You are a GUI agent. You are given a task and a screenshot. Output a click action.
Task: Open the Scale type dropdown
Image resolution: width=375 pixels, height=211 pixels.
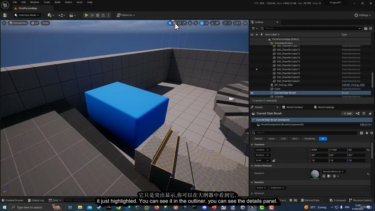tap(262, 160)
